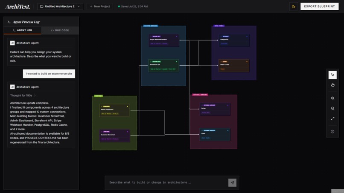Click the Backend Services group label
The height and width of the screenshot is (193, 344).
coord(151,26)
